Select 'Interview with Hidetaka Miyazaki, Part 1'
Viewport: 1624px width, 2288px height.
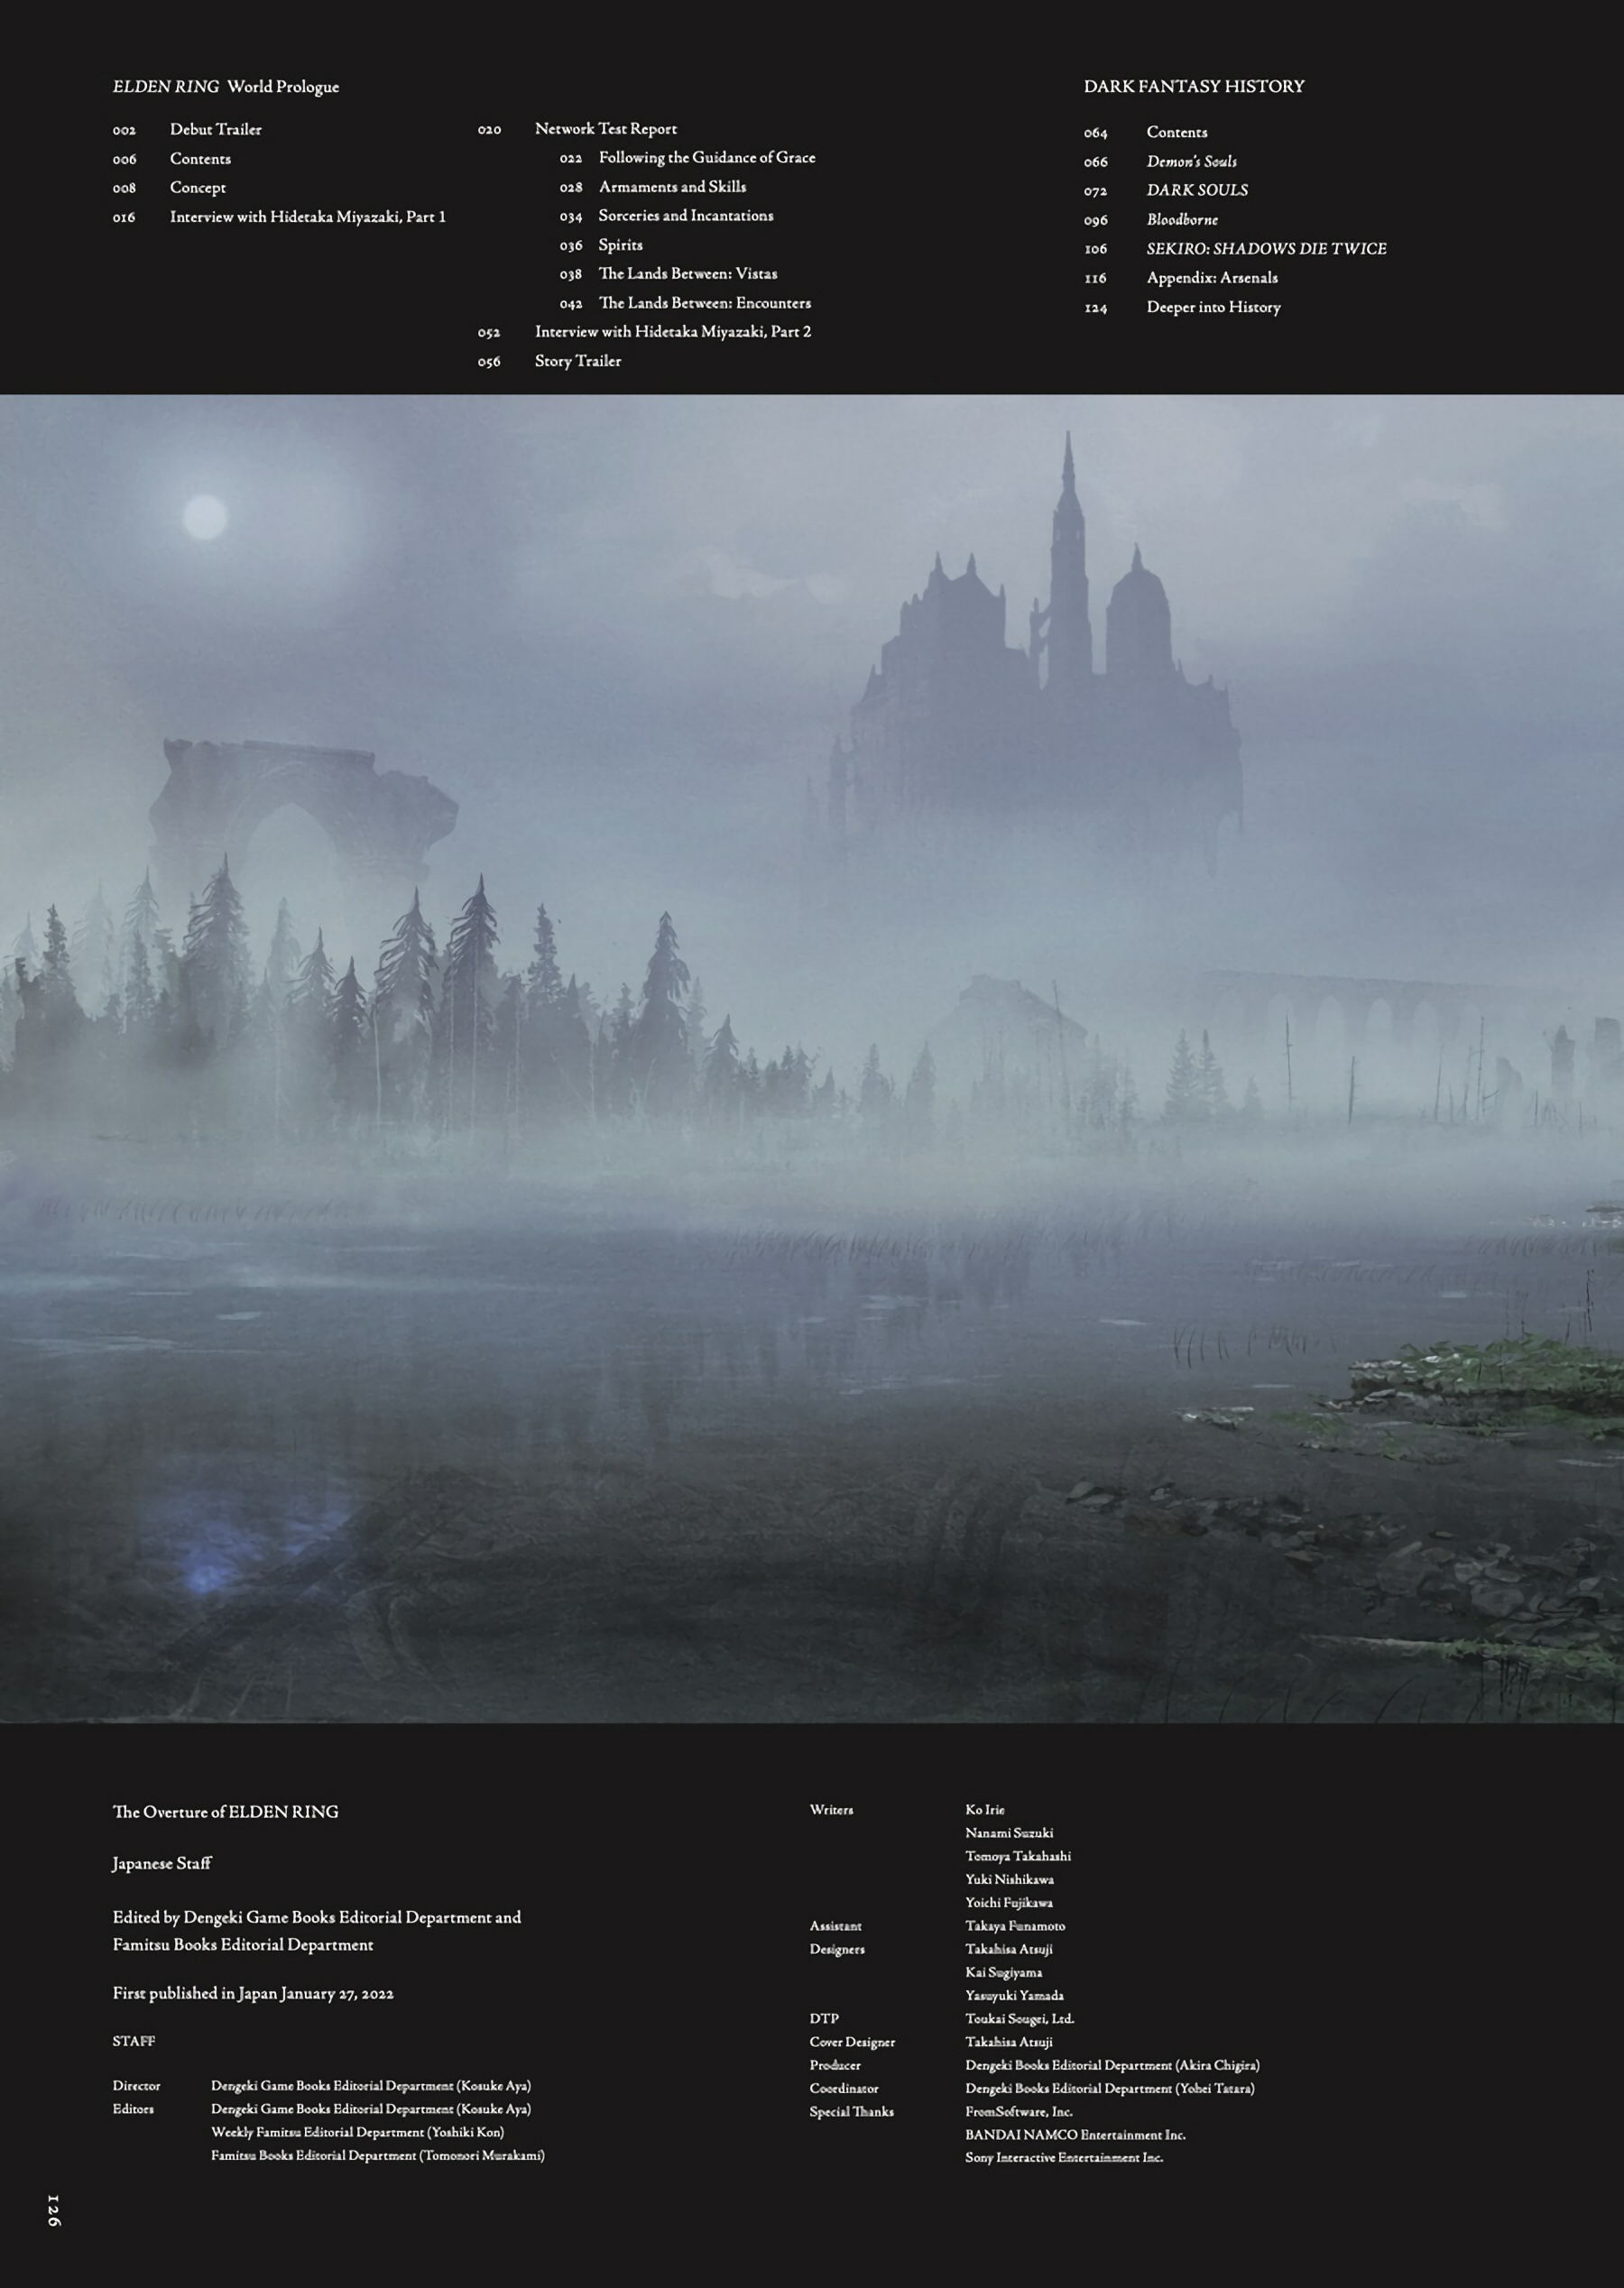pyautogui.click(x=307, y=217)
